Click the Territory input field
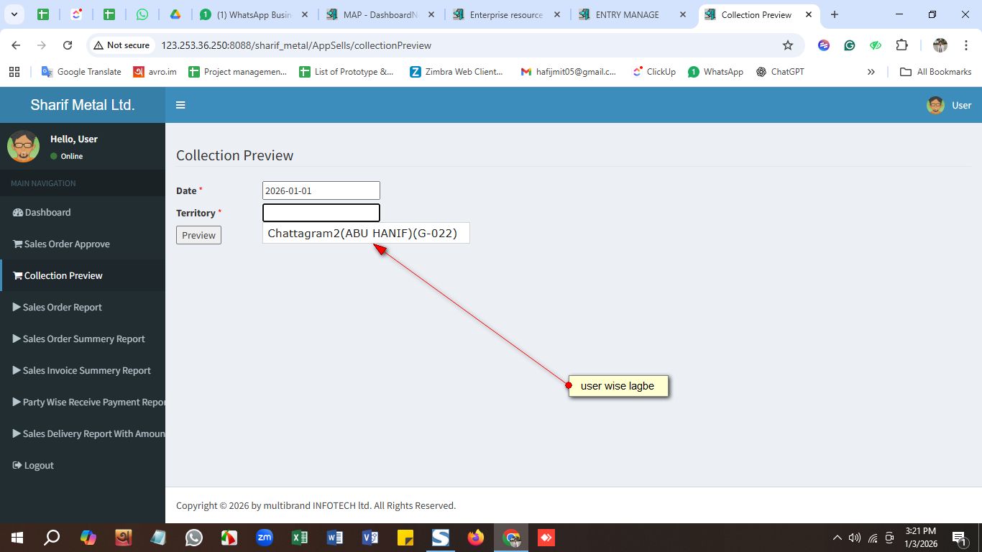Image resolution: width=982 pixels, height=552 pixels. tap(321, 213)
